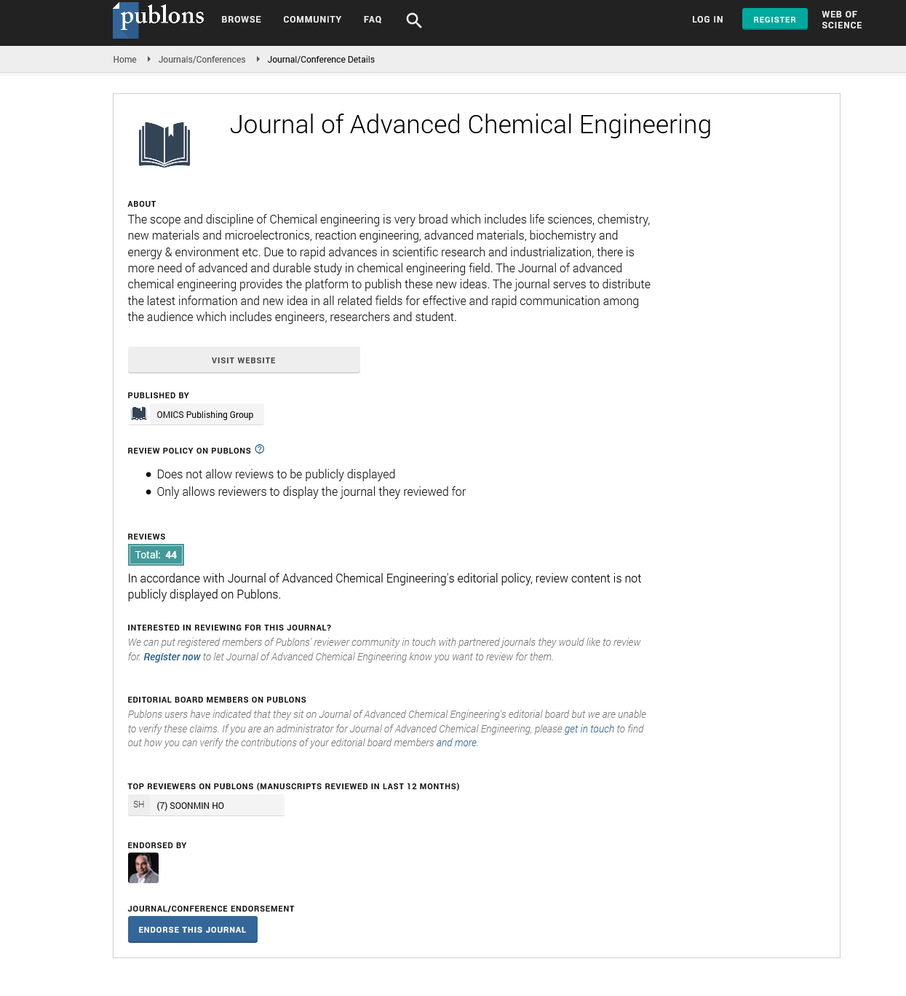Screen dimensions: 906x996
Task: Click the SH reviewer initials badge
Action: (x=139, y=805)
